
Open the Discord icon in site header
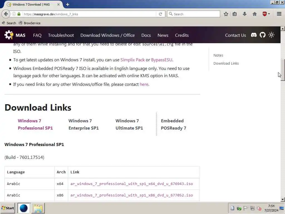pos(254,35)
